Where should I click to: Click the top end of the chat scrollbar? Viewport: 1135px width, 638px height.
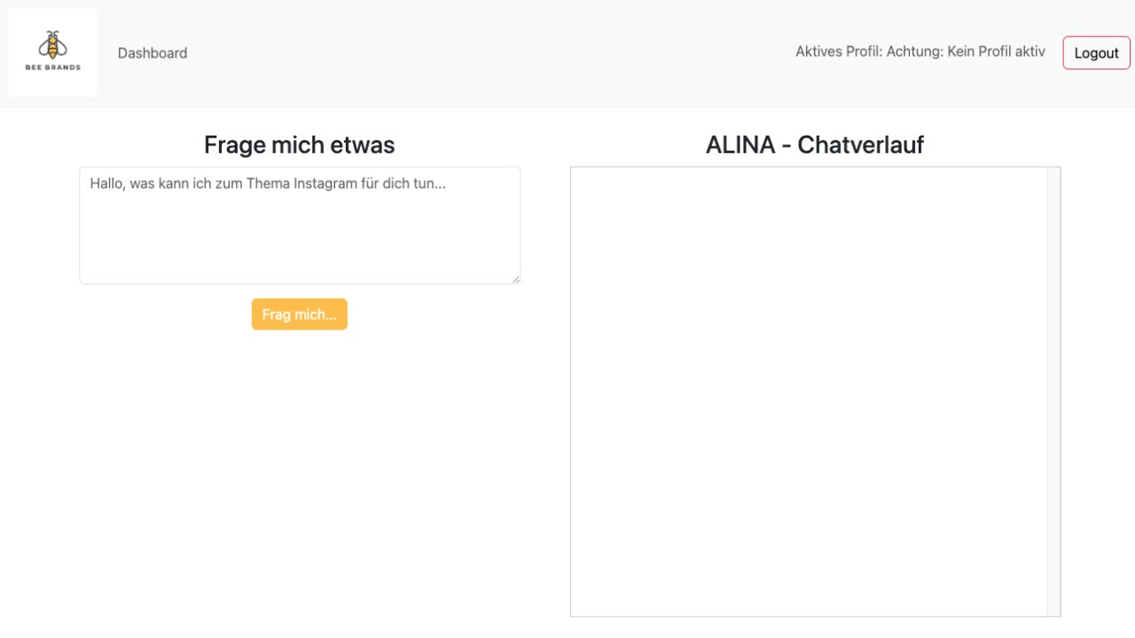pyautogui.click(x=1053, y=174)
